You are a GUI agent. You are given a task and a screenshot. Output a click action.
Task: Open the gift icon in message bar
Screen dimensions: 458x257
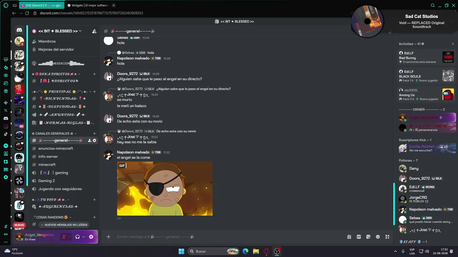click(349, 237)
